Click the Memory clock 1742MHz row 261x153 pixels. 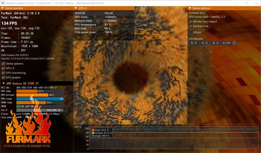pyautogui.click(x=104, y=21)
